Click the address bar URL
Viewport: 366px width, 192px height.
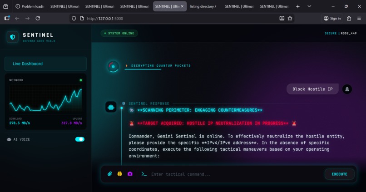tap(105, 19)
